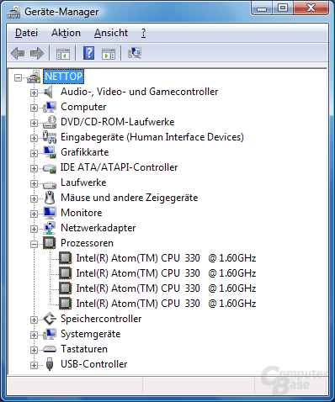335x402 pixels.
Task: Click the USB-Controller plug icon
Action: click(50, 364)
